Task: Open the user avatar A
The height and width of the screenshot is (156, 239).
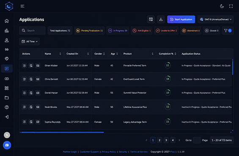Action: click(7, 135)
